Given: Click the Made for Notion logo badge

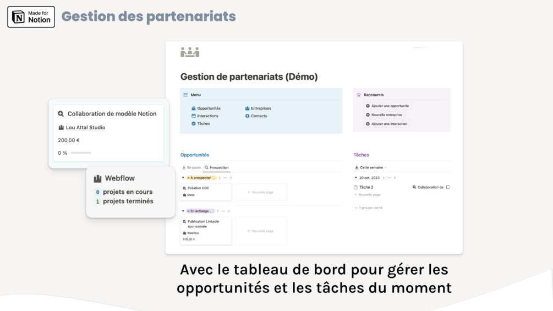Looking at the screenshot, I should [x=31, y=17].
